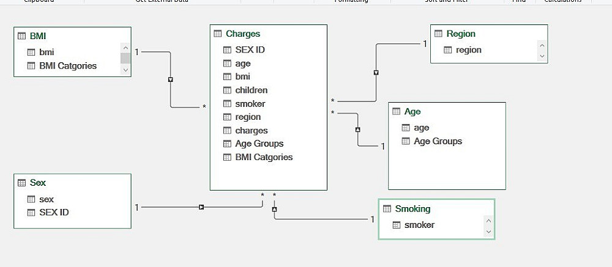The height and width of the screenshot is (267, 612).
Task: Click the relationship arrow between Region and Charges
Action: coord(376,73)
